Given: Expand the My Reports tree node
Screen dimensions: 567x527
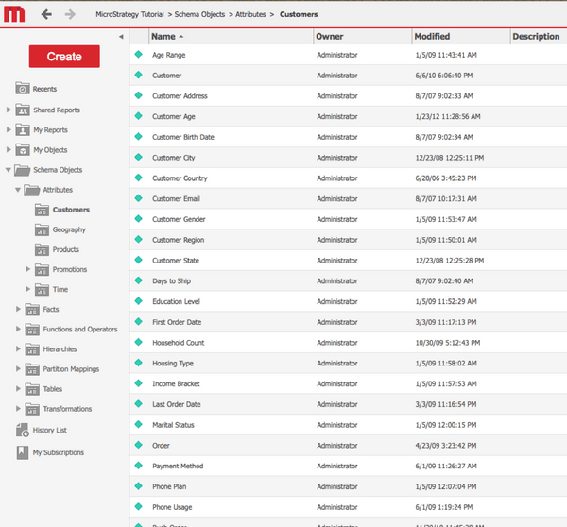Looking at the screenshot, I should pyautogui.click(x=9, y=129).
